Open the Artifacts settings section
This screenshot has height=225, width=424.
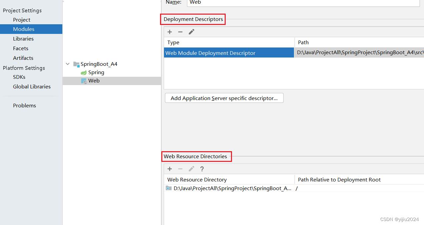(x=23, y=58)
